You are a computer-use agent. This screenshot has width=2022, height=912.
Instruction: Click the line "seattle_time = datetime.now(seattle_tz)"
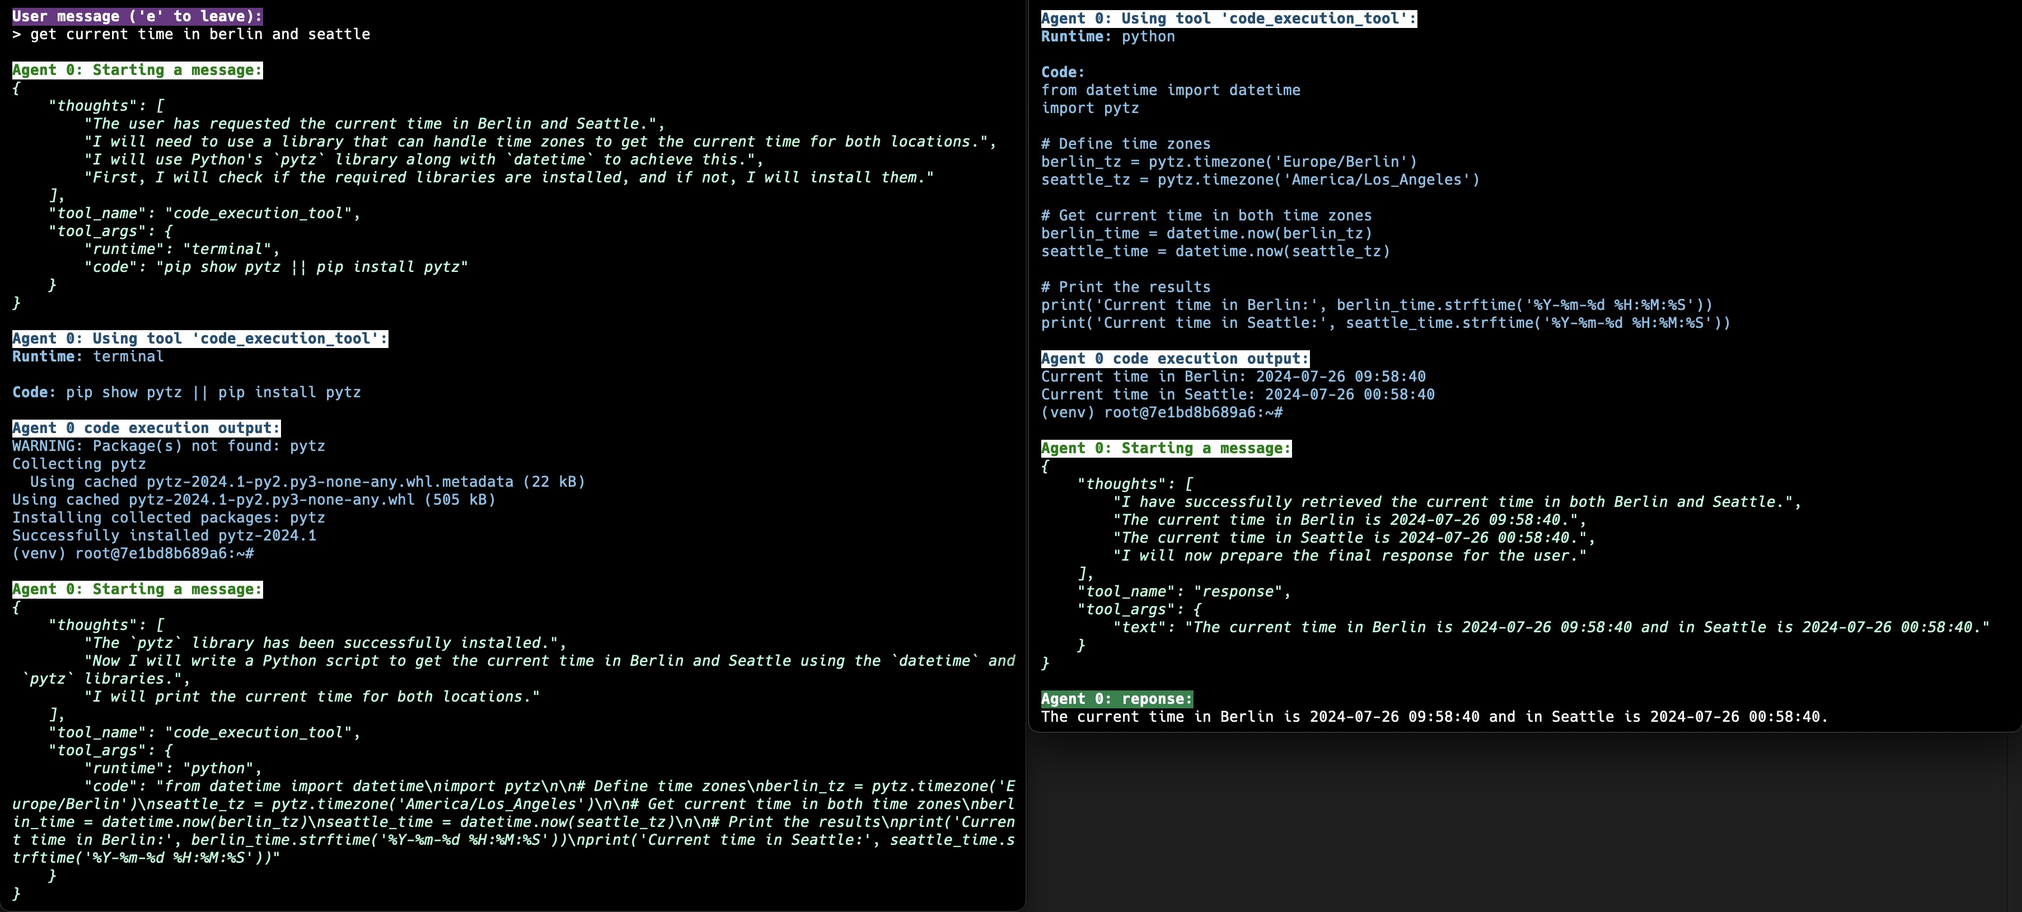pos(1216,252)
